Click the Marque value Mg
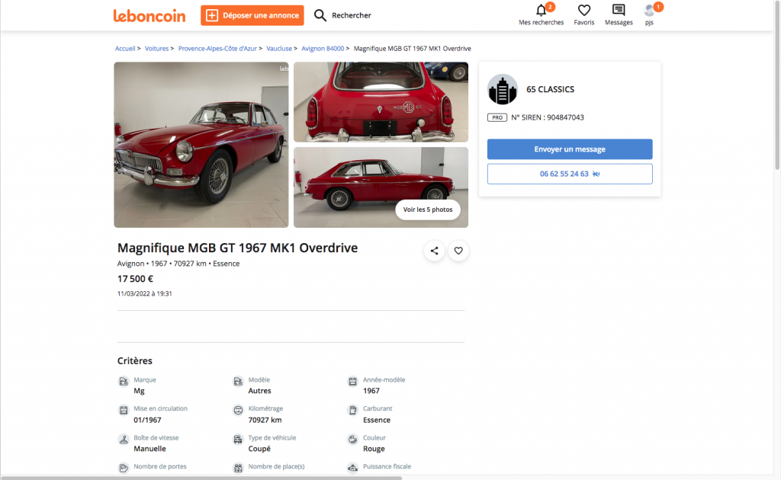Screen dimensions: 781x480 (139, 391)
